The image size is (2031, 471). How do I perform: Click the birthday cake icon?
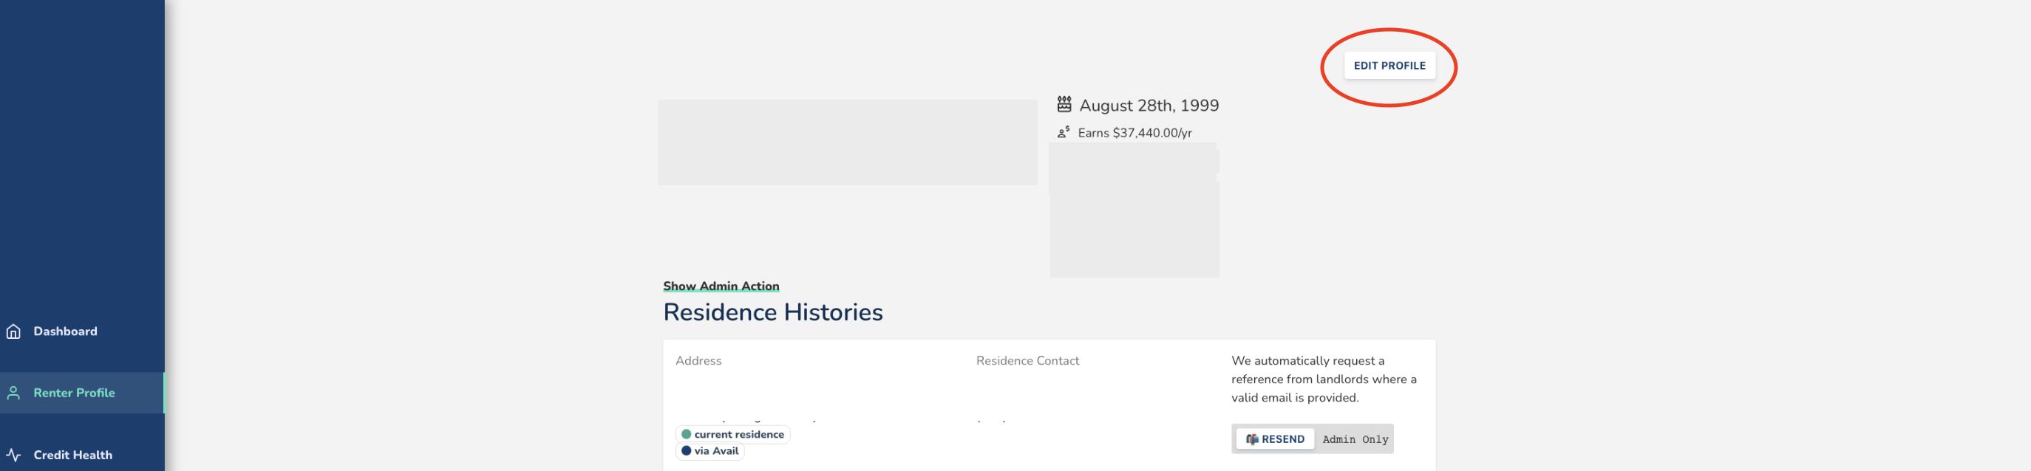pos(1064,104)
